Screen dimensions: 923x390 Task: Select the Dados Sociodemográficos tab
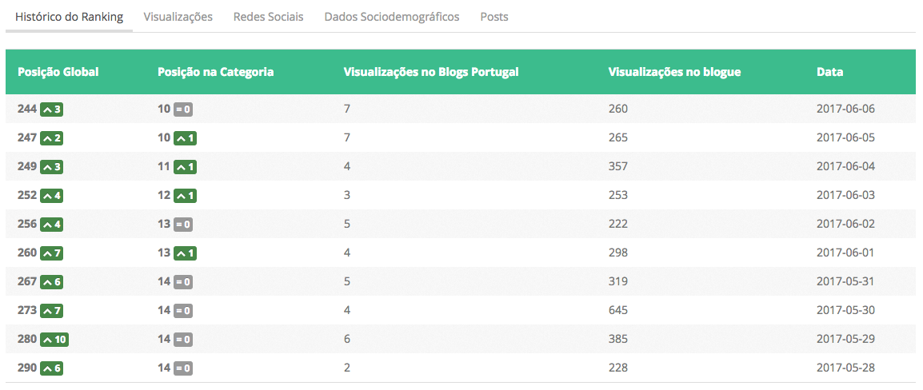(x=392, y=17)
